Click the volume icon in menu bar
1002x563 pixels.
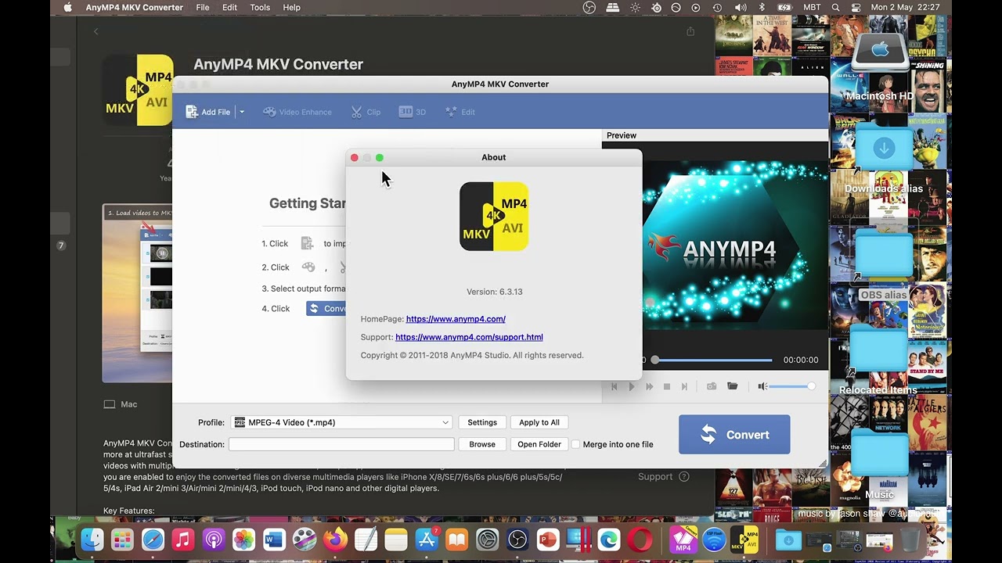[741, 7]
